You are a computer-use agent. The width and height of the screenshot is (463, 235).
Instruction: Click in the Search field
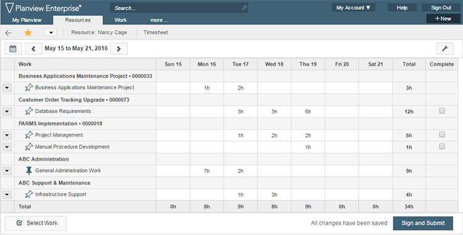[179, 8]
